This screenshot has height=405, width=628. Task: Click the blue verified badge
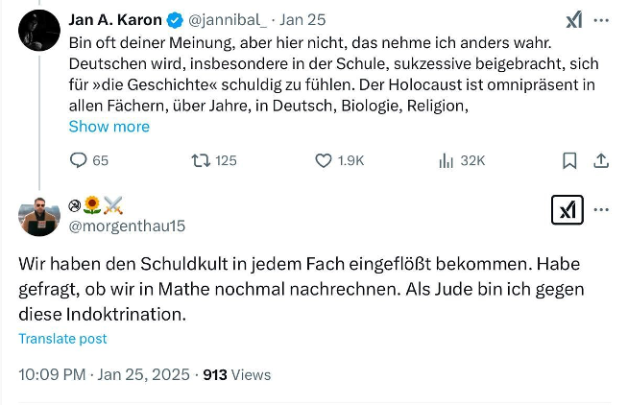[x=176, y=20]
